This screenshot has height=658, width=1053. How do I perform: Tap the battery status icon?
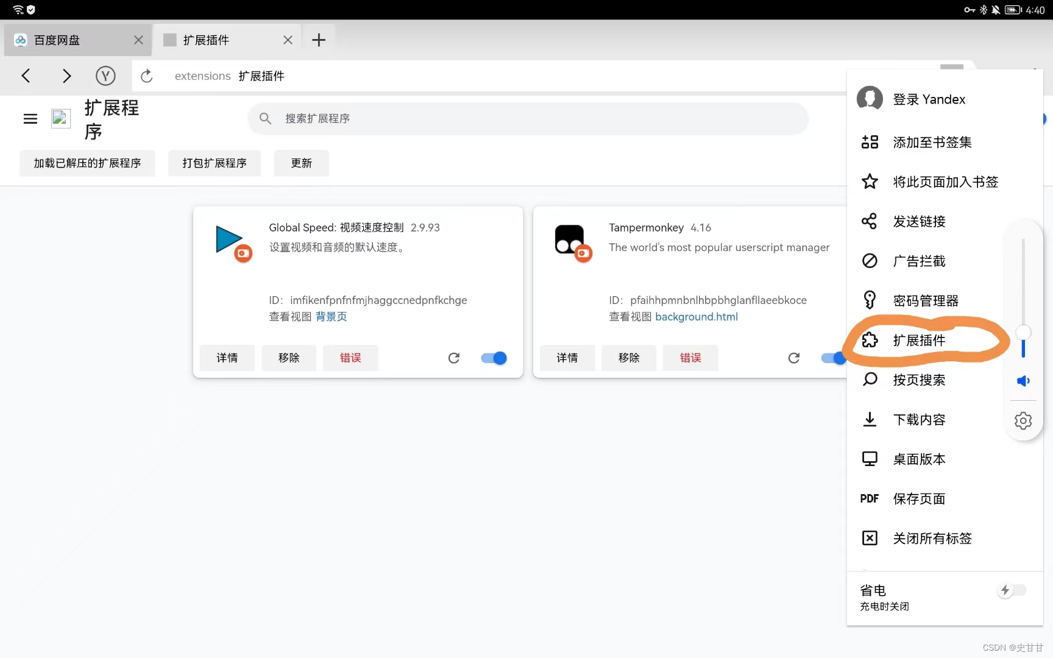click(1013, 10)
